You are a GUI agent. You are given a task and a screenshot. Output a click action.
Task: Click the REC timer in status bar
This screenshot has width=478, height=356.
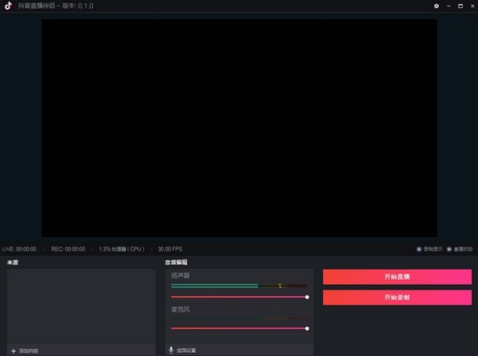point(68,249)
